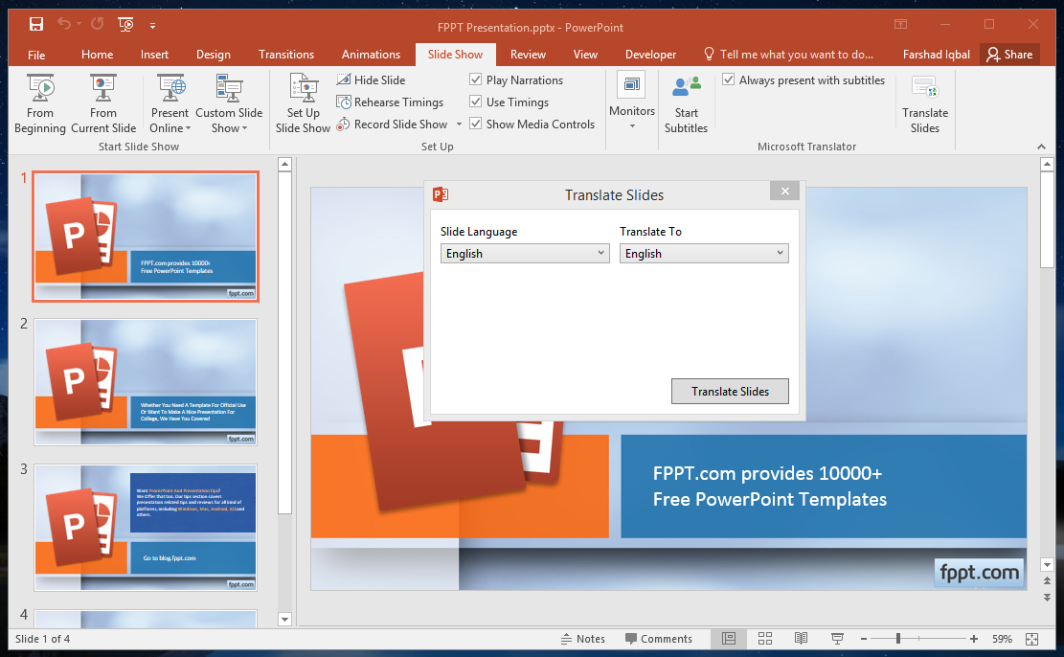Start slideshow From Current Slide
Viewport: 1064px width, 657px height.
[103, 104]
